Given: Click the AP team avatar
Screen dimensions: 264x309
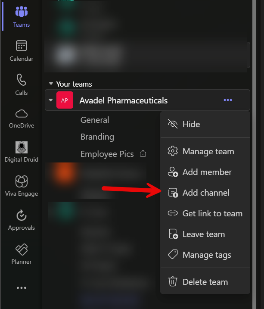Looking at the screenshot, I should pyautogui.click(x=65, y=100).
